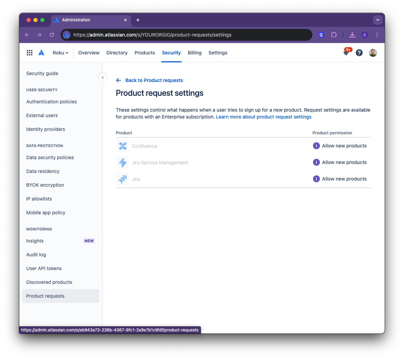Click the Jira Service Management lightning icon
Viewport: 404px width, 359px height.
(x=123, y=162)
